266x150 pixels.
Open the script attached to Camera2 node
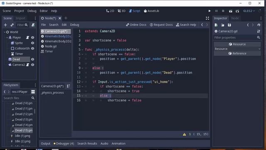tap(28, 65)
